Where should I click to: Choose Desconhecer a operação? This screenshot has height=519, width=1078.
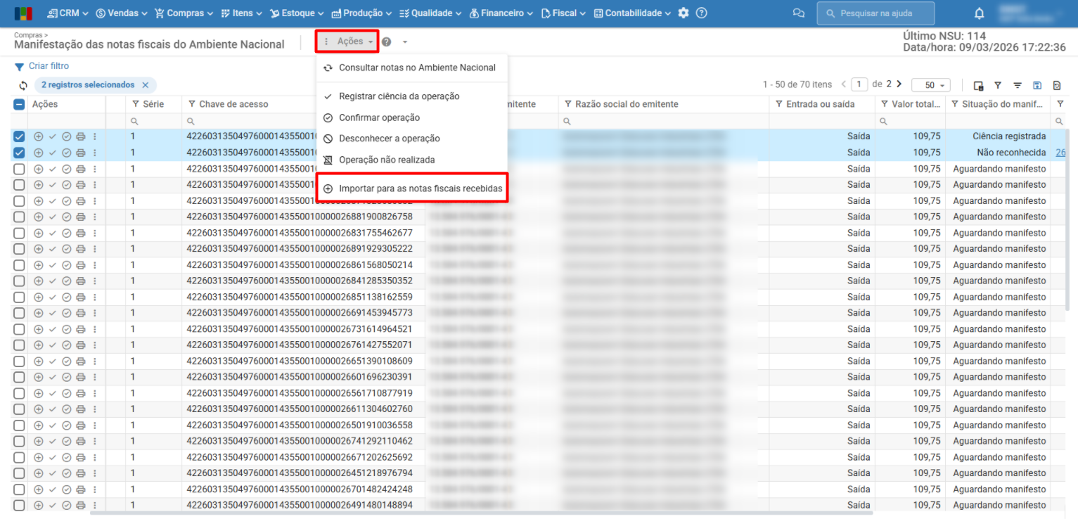click(411, 139)
